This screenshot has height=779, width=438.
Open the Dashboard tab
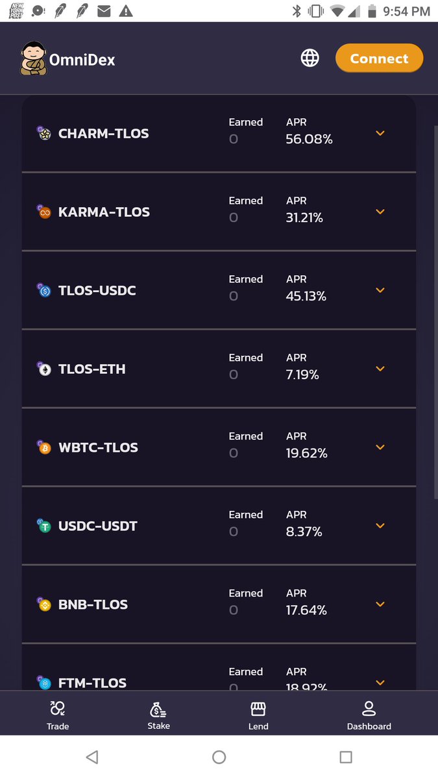click(369, 715)
